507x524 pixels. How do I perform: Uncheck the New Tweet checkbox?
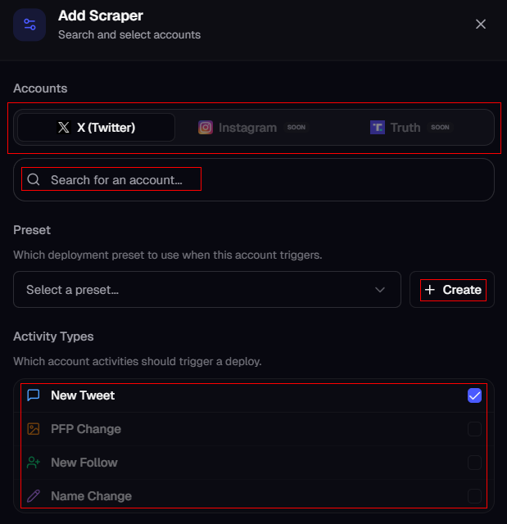click(x=474, y=395)
